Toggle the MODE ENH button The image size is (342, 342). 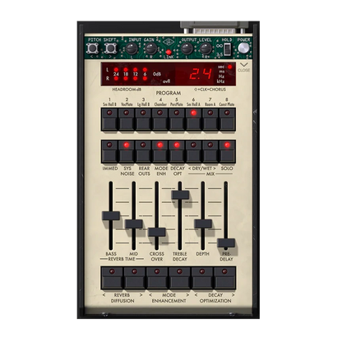click(x=160, y=151)
